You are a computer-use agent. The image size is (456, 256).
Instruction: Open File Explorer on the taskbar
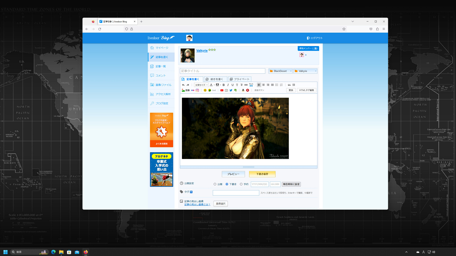coord(61,252)
